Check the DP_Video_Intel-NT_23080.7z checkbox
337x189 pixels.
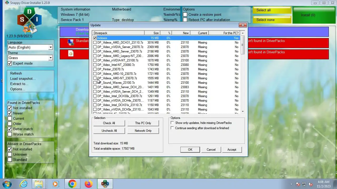(95, 65)
